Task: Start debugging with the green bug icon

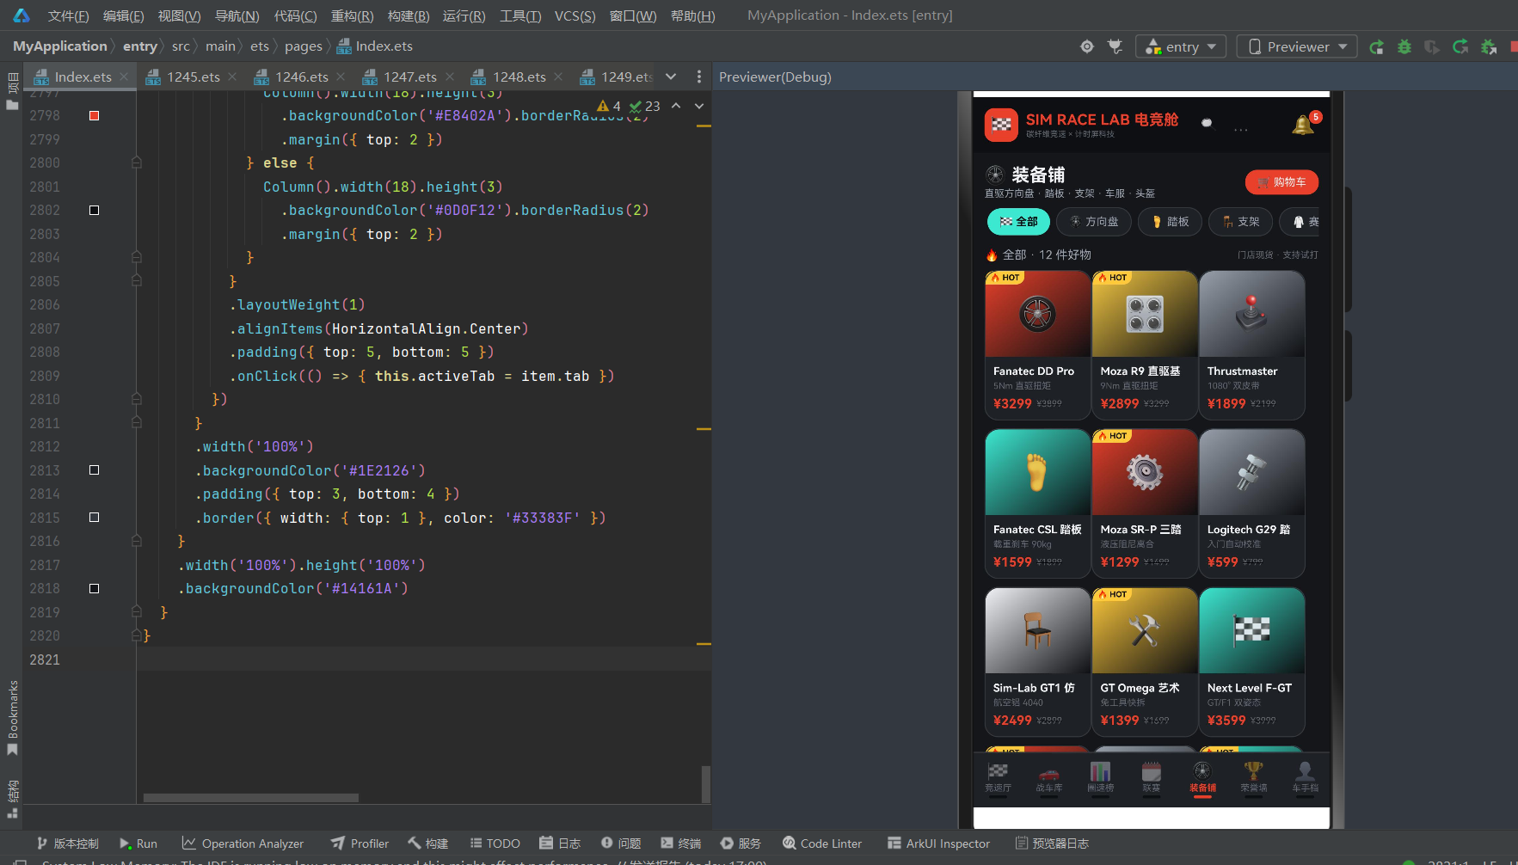Action: tap(1404, 46)
